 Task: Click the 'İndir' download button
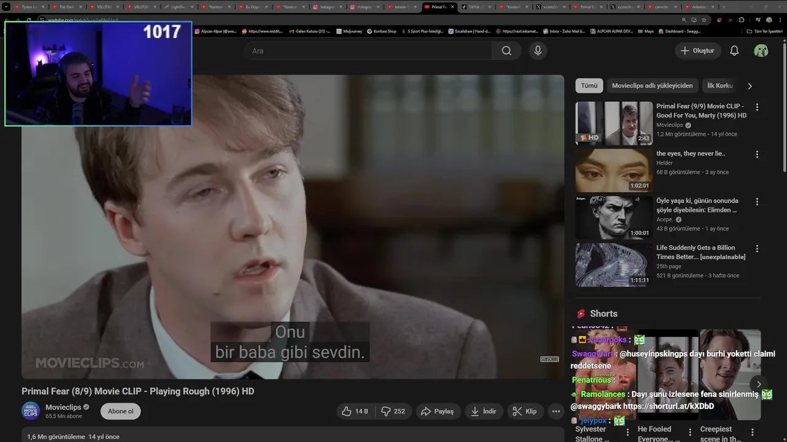[x=483, y=411]
